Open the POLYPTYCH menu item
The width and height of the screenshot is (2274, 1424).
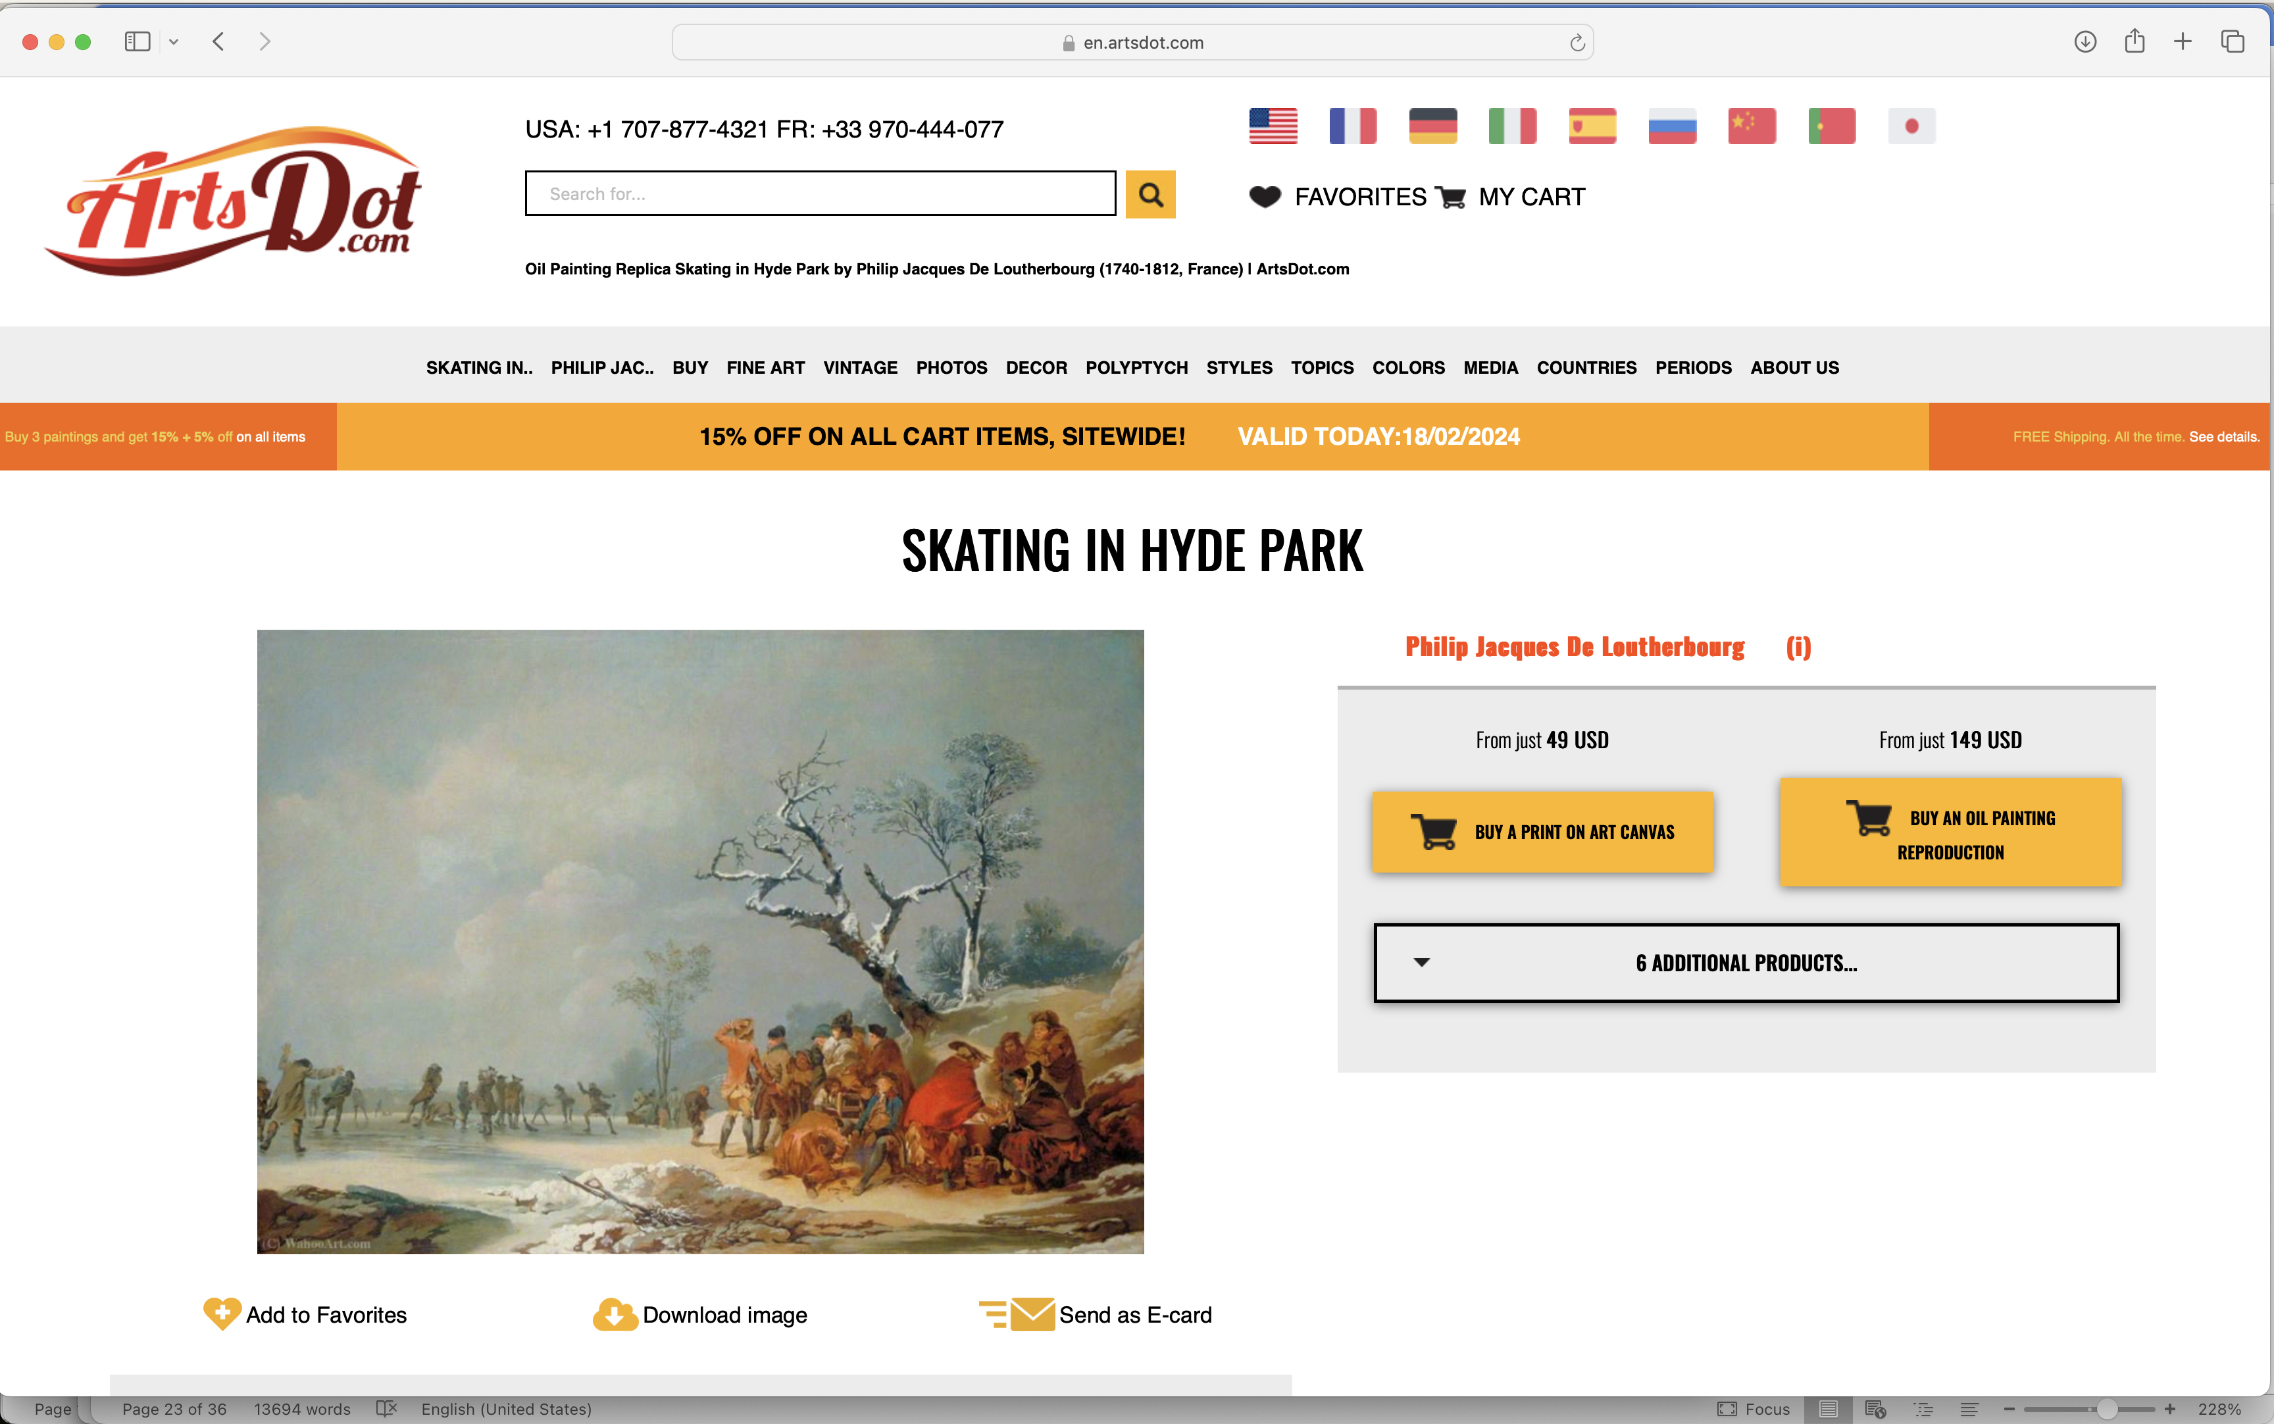(1136, 367)
